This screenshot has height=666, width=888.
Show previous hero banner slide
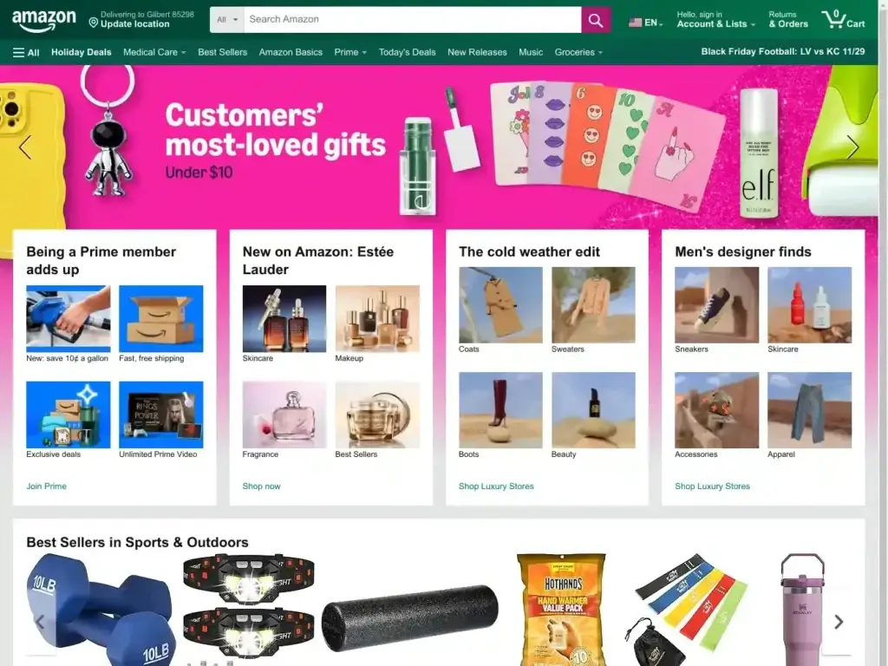pyautogui.click(x=25, y=147)
